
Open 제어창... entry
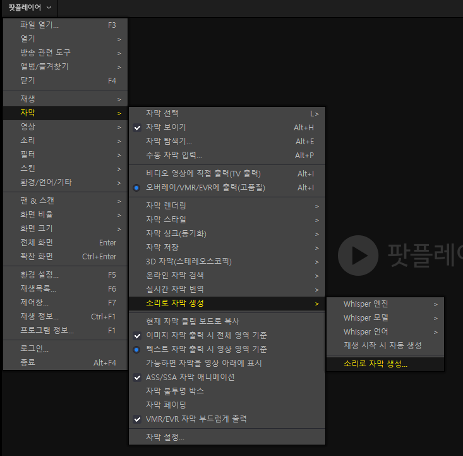65,303
